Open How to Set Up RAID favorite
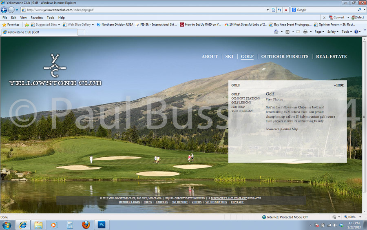The height and width of the screenshot is (230, 367). [200, 25]
